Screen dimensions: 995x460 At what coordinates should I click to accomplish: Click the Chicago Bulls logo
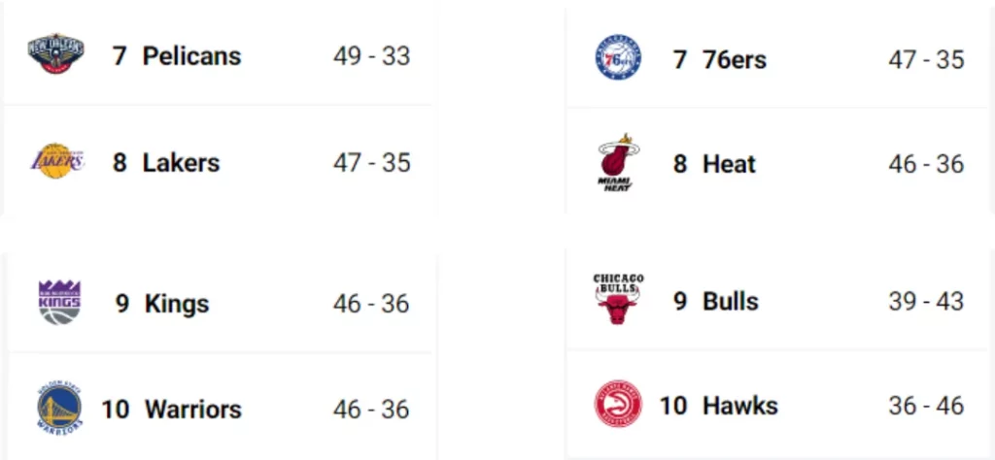(618, 300)
